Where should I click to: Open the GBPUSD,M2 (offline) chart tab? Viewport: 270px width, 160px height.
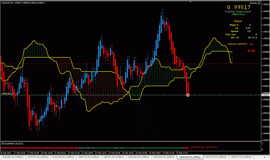(139, 157)
